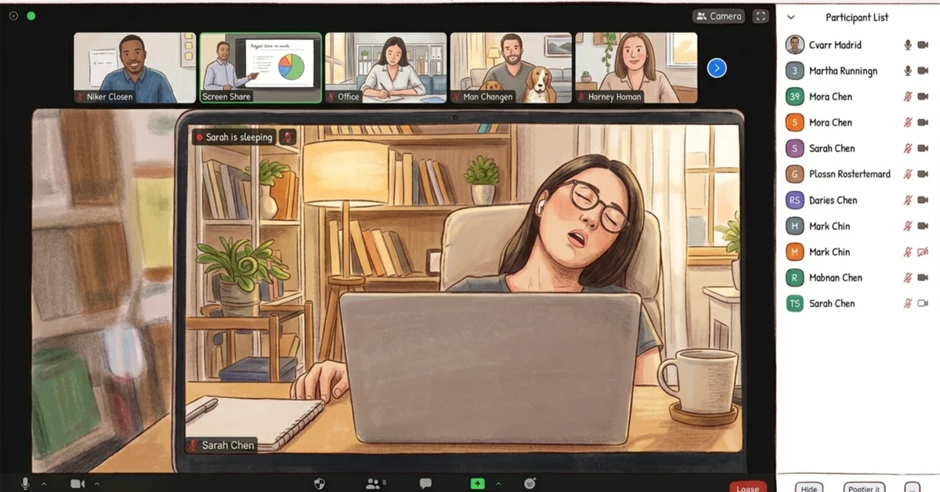Expand audio options arrow beside the microphone
Image resolution: width=940 pixels, height=492 pixels.
(44, 484)
